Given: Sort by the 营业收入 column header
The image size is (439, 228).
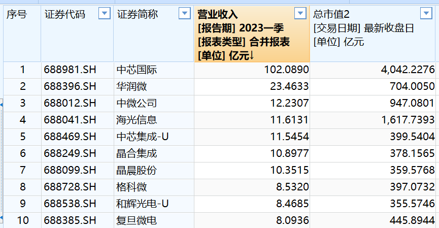Looking at the screenshot, I should [x=252, y=34].
